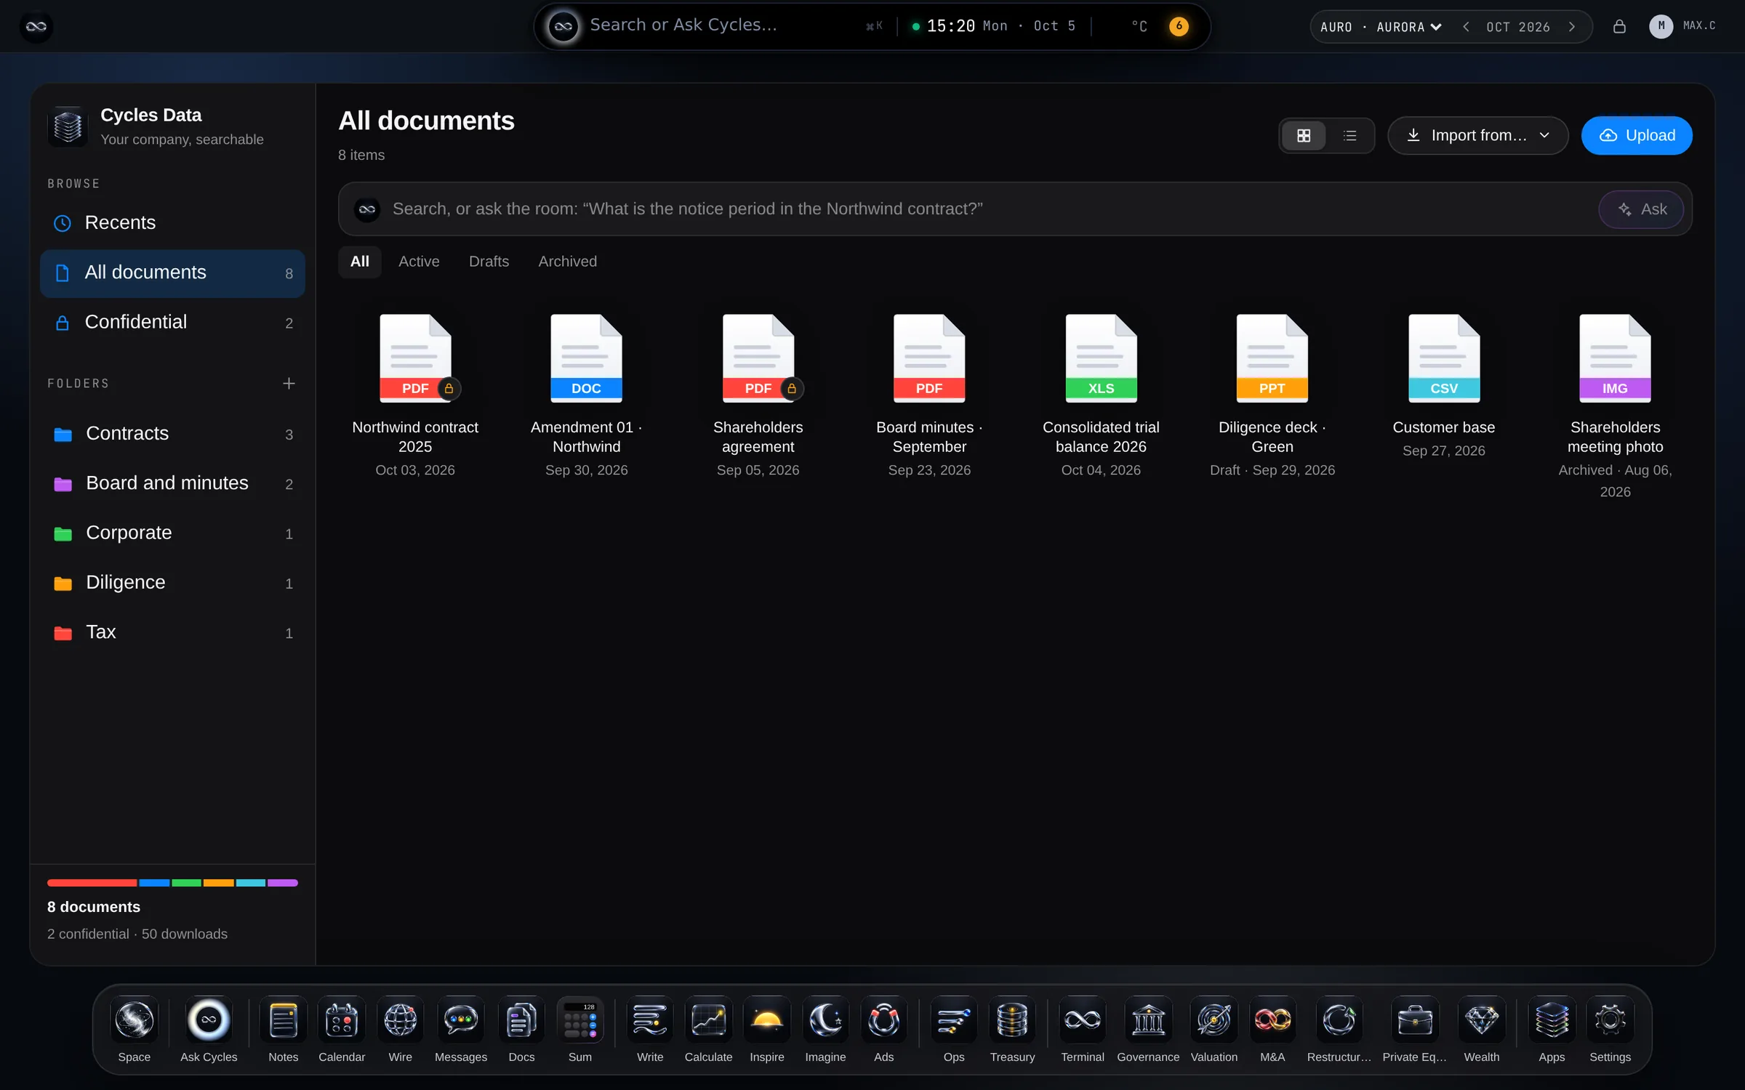The height and width of the screenshot is (1090, 1745).
Task: Open the Tax folder
Action: [172, 632]
